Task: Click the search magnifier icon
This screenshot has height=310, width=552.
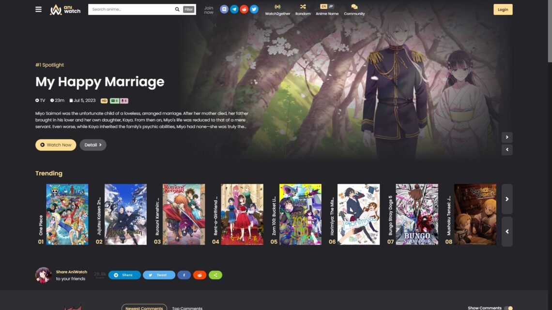Action: point(177,9)
